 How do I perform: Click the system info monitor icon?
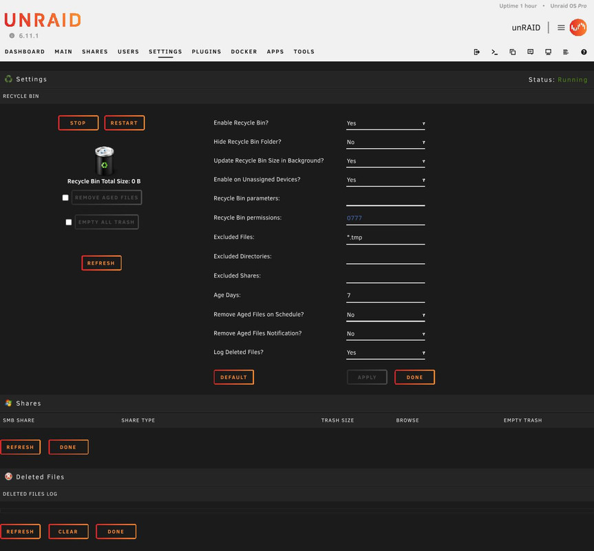548,52
